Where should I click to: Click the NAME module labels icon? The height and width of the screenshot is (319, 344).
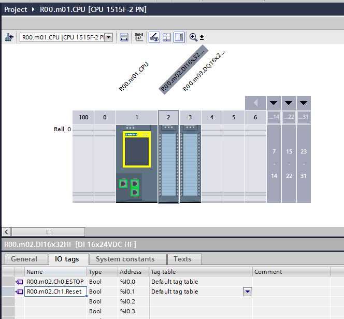tap(139, 37)
